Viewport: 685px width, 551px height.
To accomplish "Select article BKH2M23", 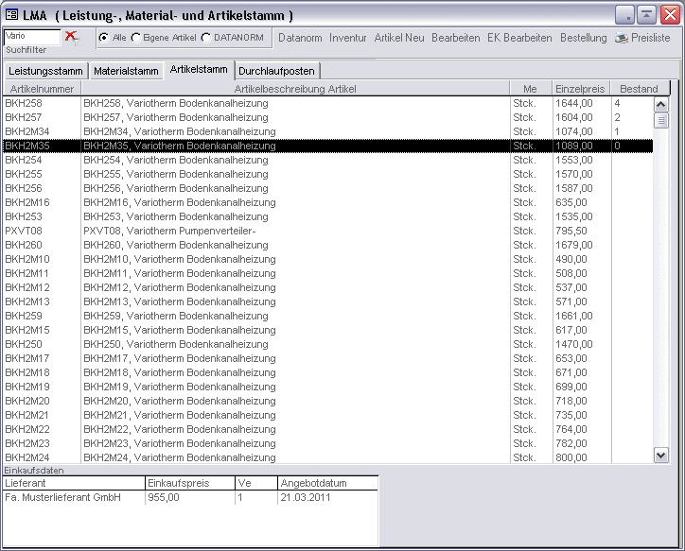I will [328, 443].
